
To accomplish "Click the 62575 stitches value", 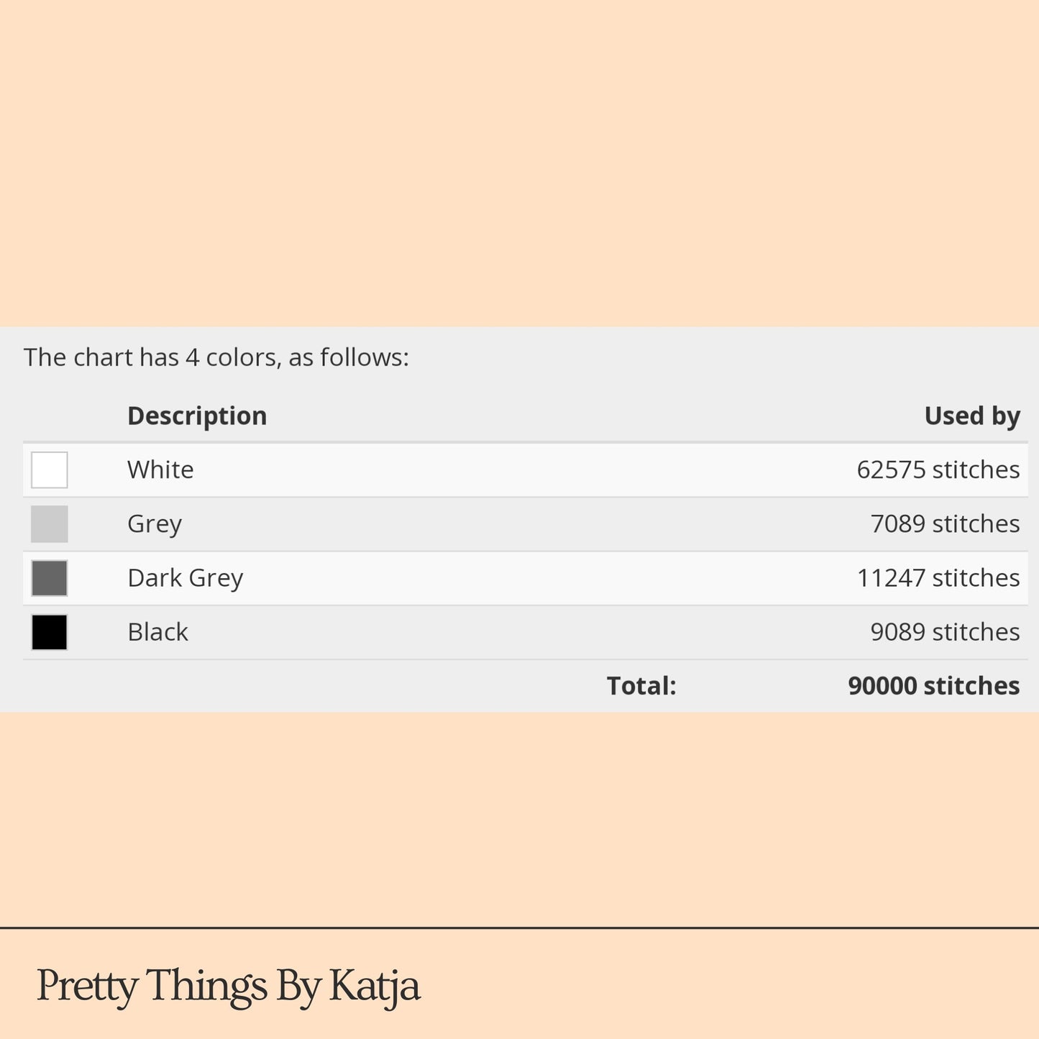I will point(938,470).
